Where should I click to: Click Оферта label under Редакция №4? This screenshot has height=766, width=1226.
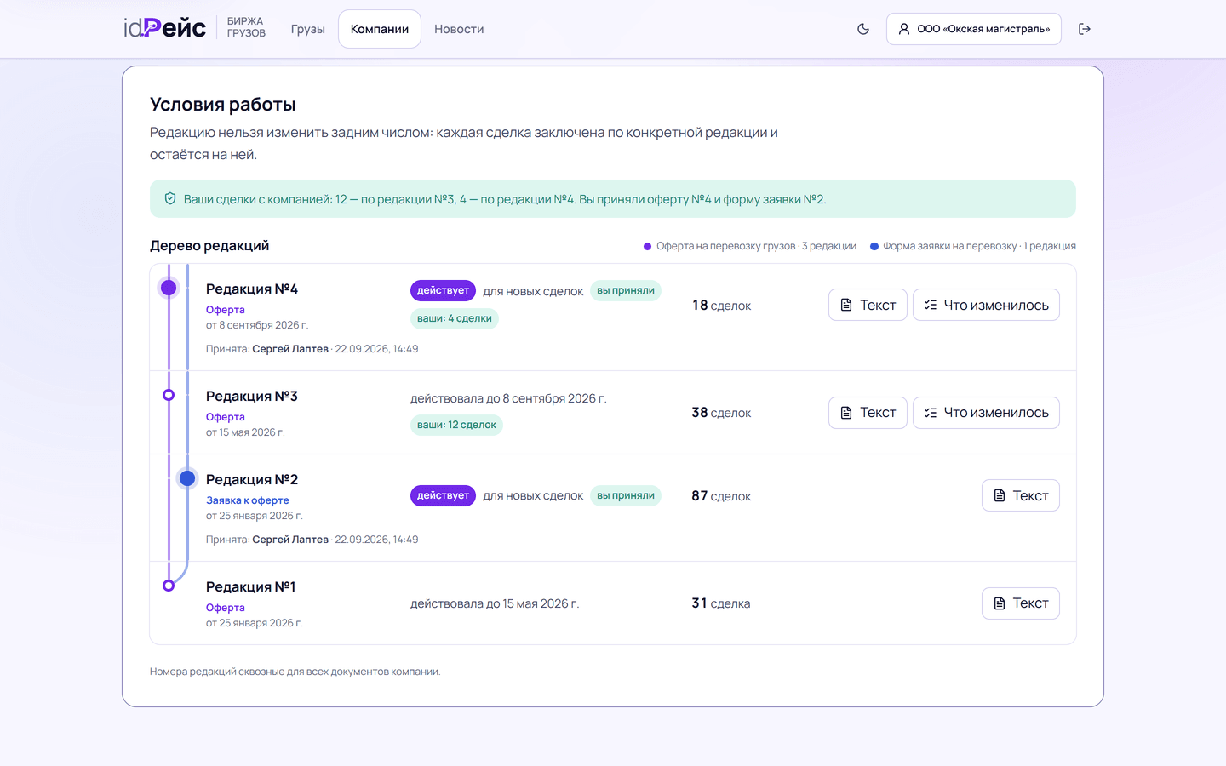click(226, 310)
